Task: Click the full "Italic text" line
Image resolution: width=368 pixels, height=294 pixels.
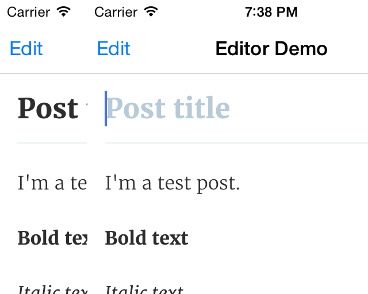Action: (x=144, y=289)
